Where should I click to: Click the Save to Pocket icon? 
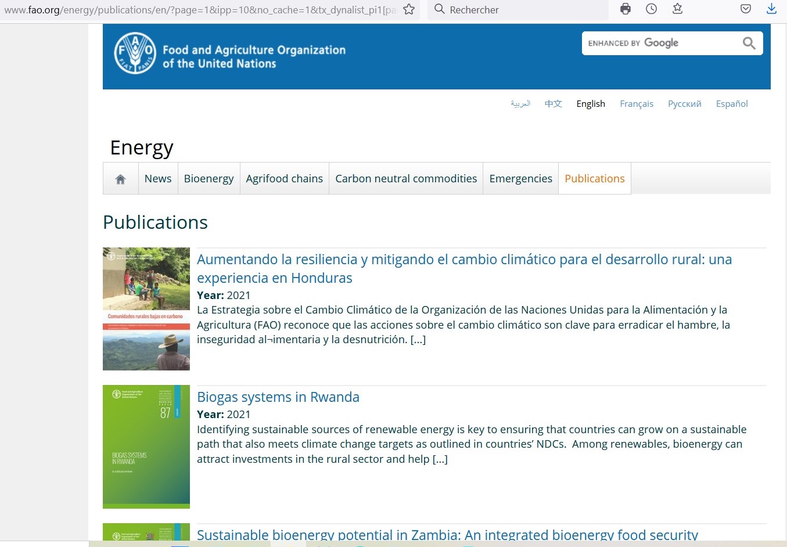point(746,9)
